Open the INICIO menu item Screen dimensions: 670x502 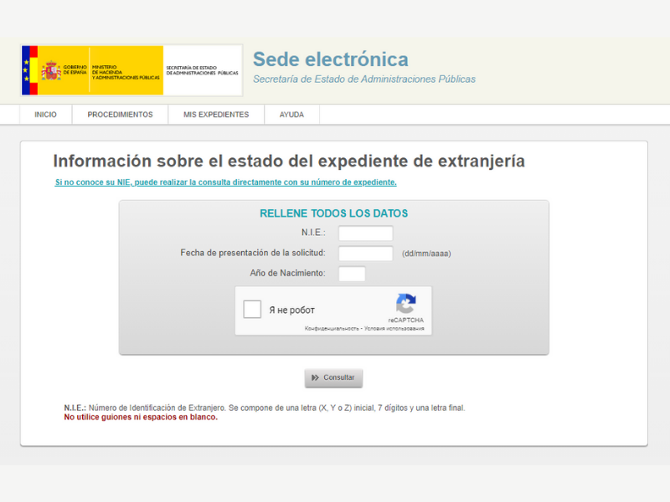(x=45, y=115)
